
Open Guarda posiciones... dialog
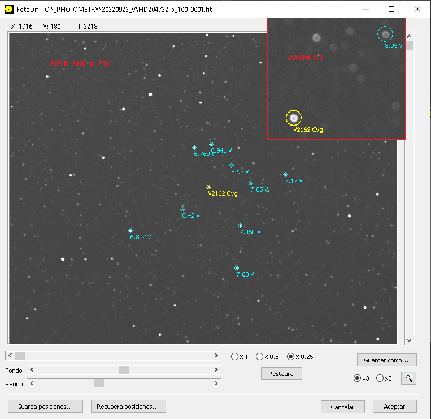(45, 407)
